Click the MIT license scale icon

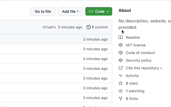(121, 45)
